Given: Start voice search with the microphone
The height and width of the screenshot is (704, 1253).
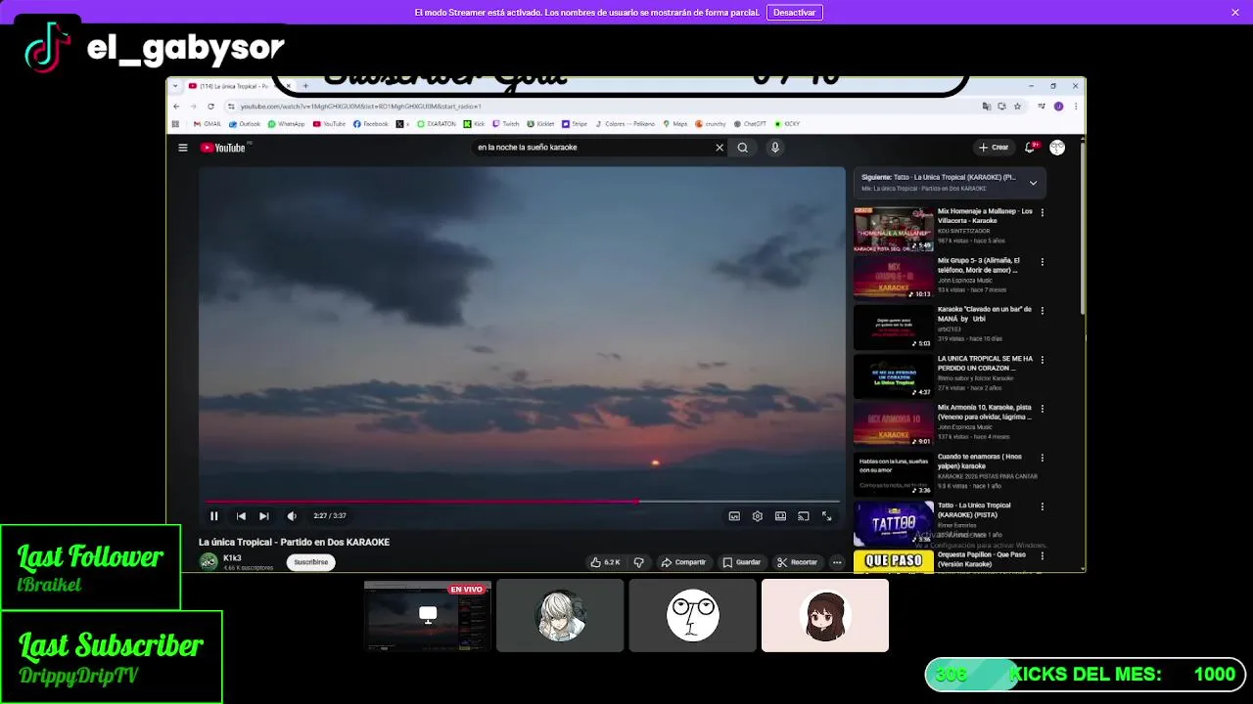Looking at the screenshot, I should [774, 148].
